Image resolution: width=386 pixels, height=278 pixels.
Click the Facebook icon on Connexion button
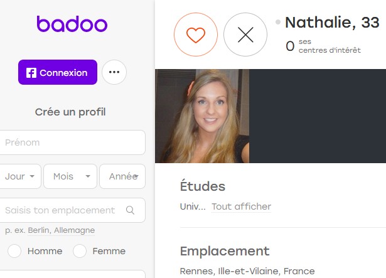point(31,73)
